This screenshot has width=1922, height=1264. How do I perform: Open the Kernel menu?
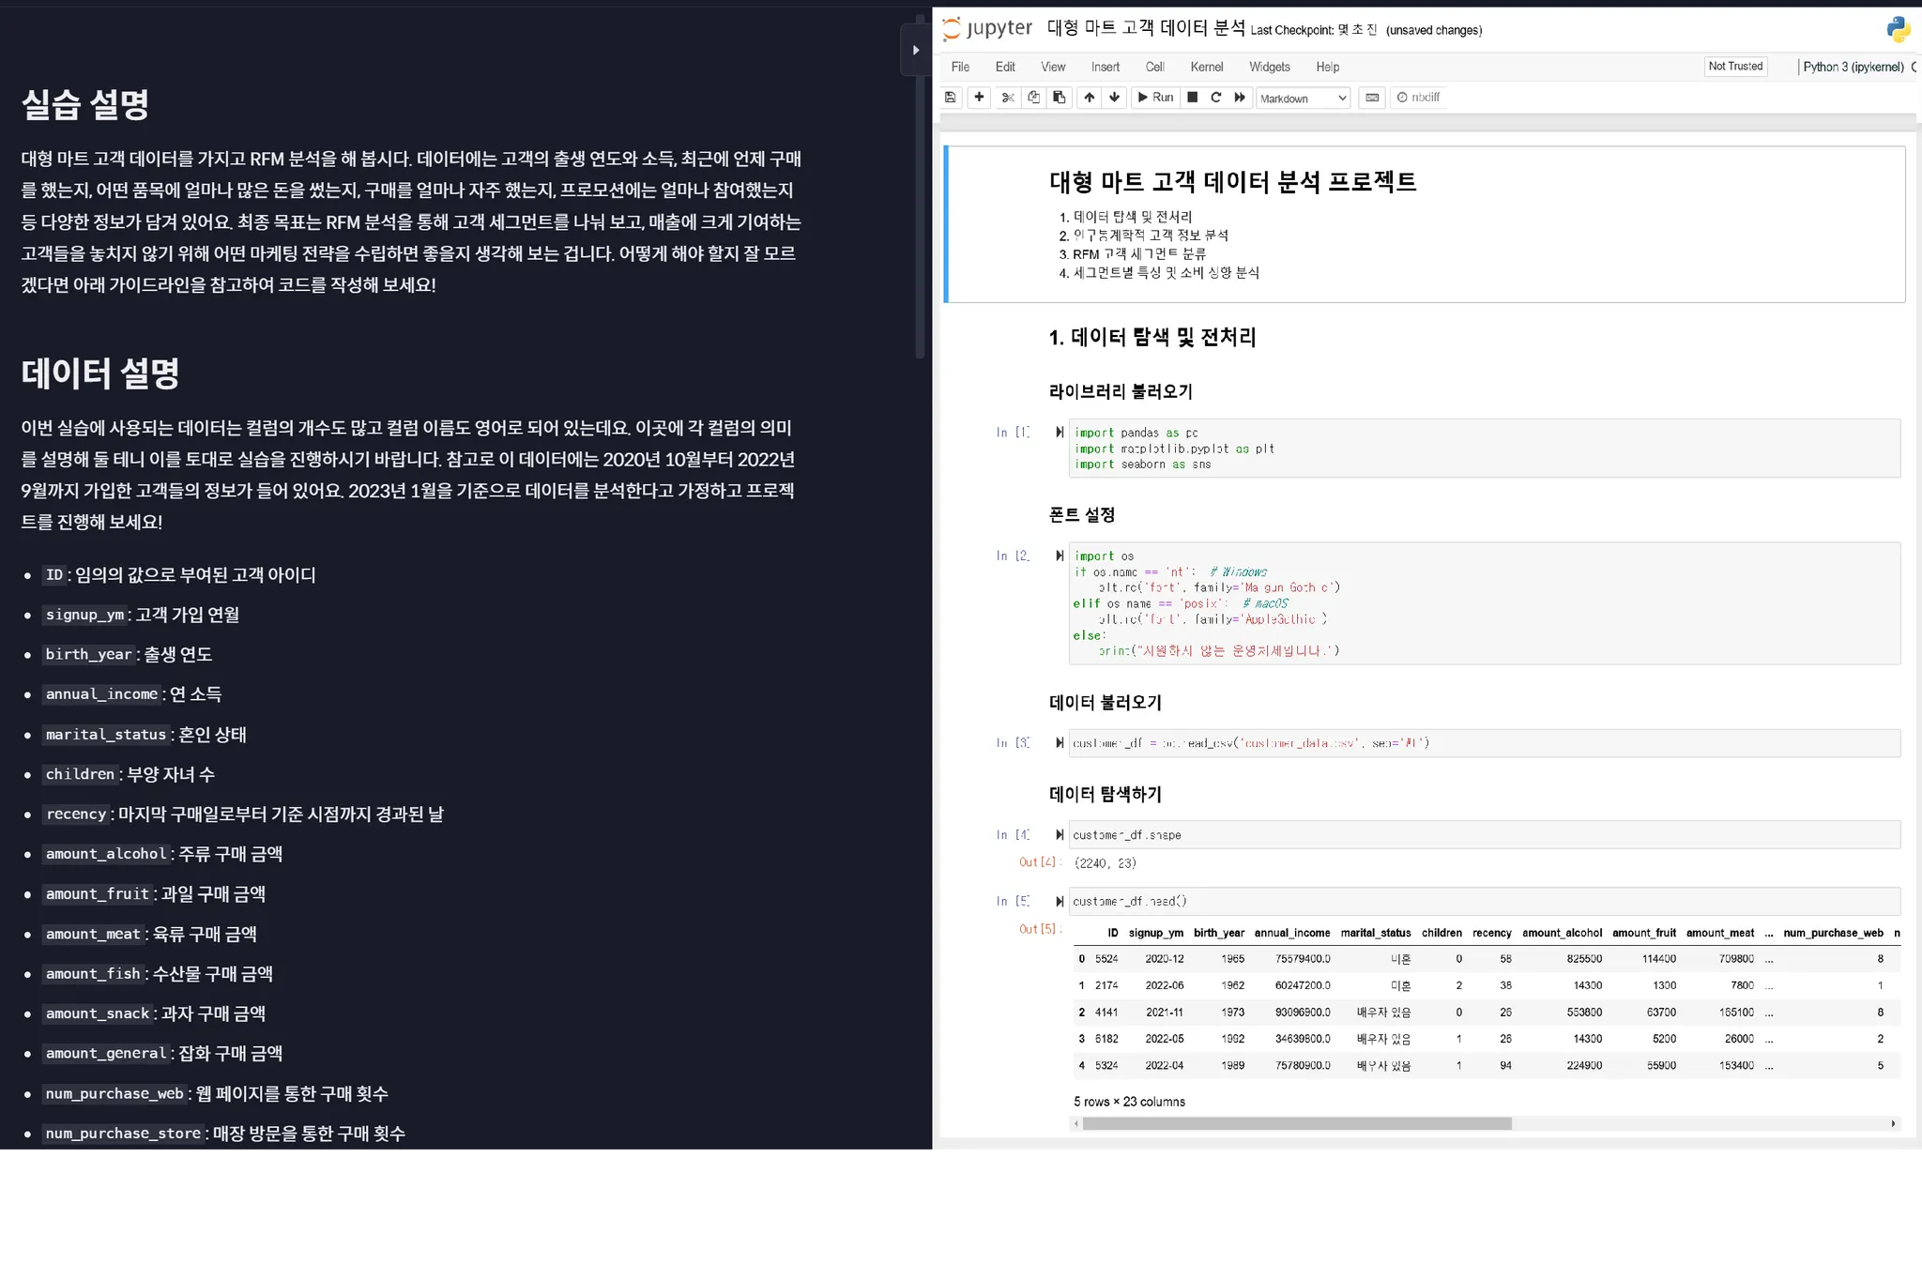click(1206, 67)
